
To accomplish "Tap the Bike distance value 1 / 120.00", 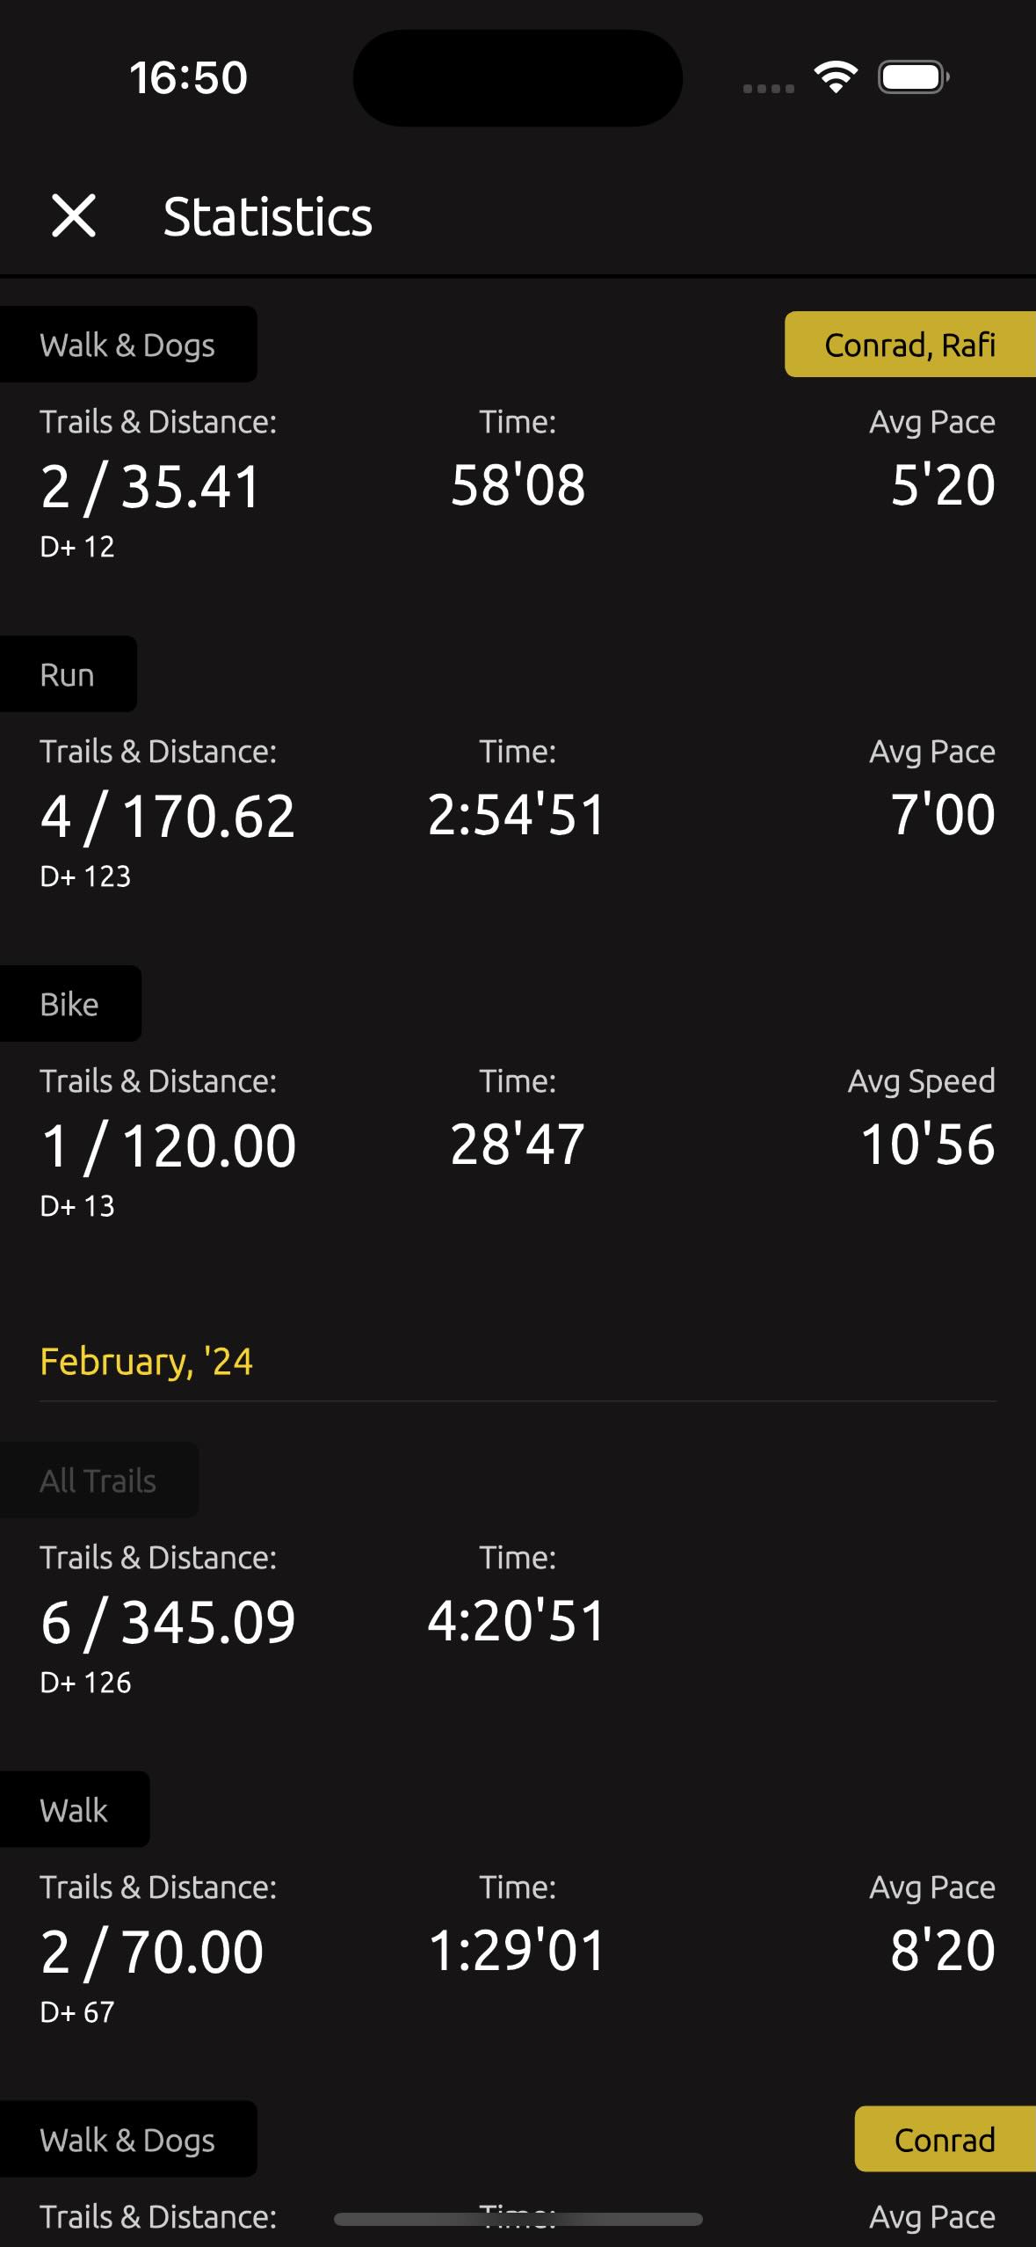I will [x=169, y=1145].
